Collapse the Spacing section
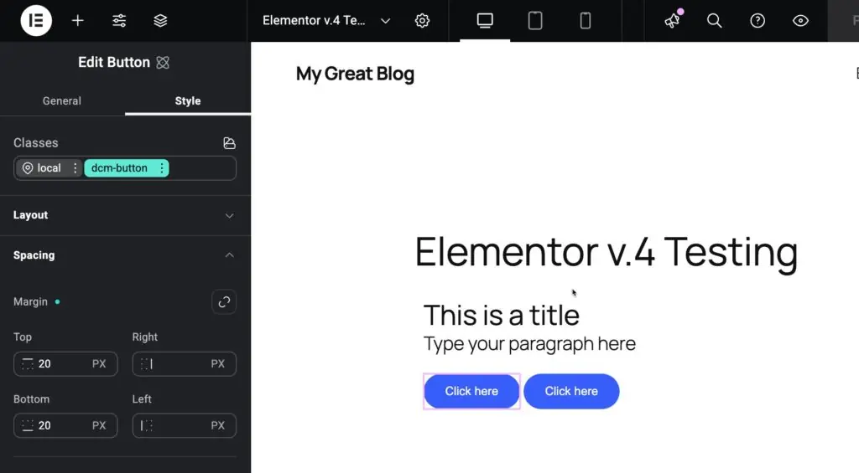859x473 pixels. 126,254
